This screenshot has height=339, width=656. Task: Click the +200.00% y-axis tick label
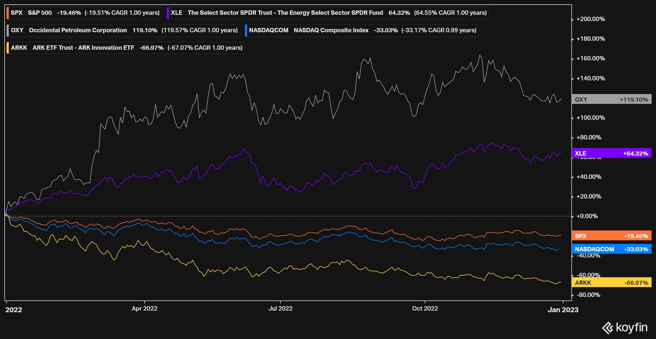coord(590,19)
